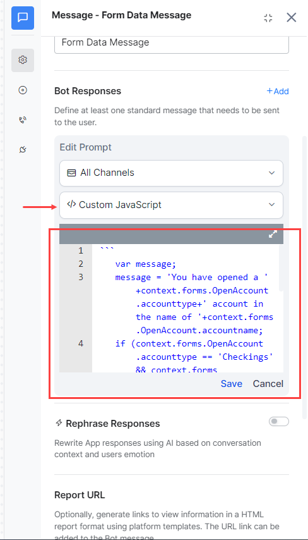Open the connections plug icon
This screenshot has height=540, width=308.
(23, 149)
